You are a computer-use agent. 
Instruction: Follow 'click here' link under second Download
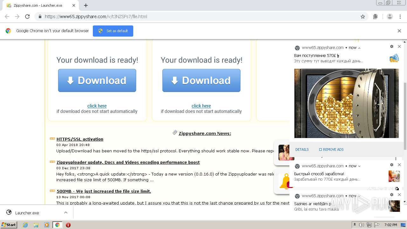click(201, 106)
